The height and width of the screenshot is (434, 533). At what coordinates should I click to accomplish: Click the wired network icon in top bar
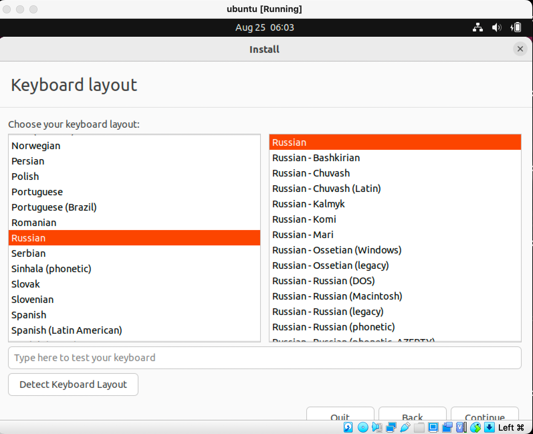click(x=477, y=27)
